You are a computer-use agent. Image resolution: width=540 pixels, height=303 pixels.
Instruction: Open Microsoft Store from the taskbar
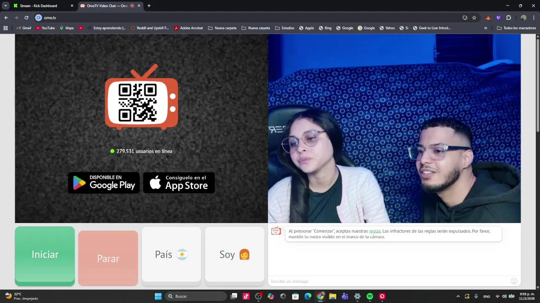click(x=296, y=296)
